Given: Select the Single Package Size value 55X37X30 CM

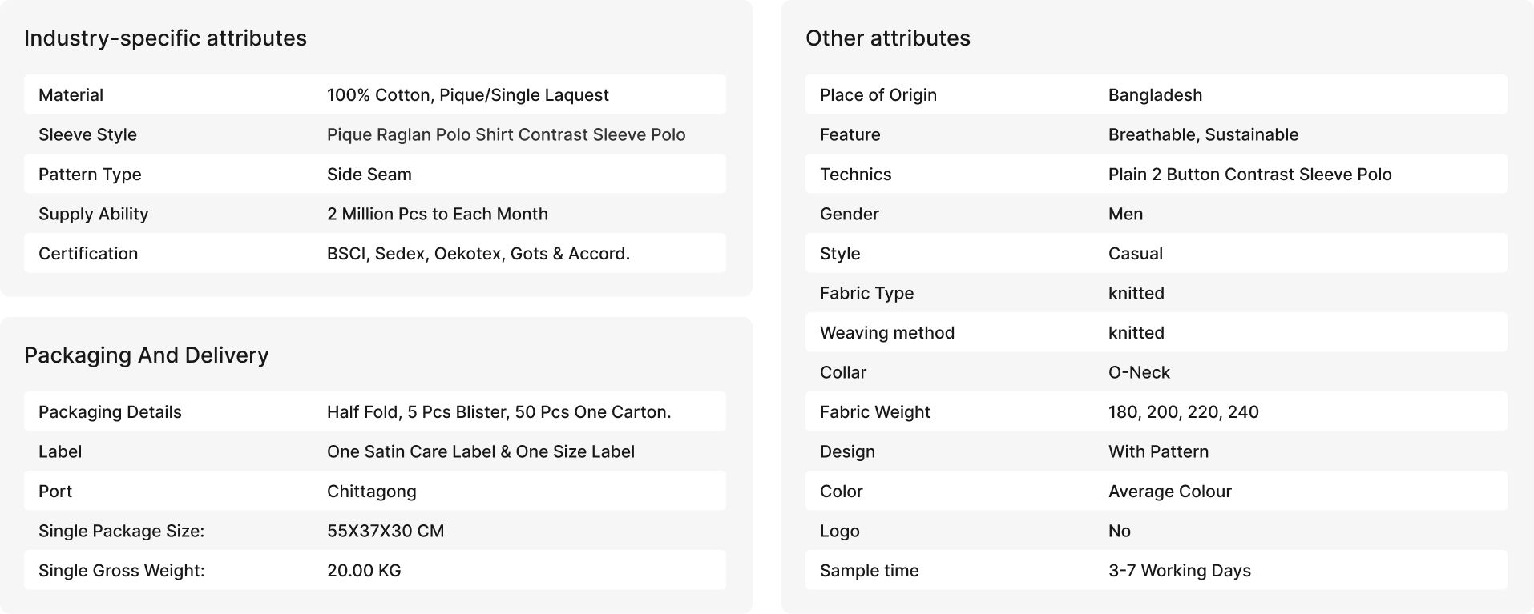Looking at the screenshot, I should (x=386, y=532).
